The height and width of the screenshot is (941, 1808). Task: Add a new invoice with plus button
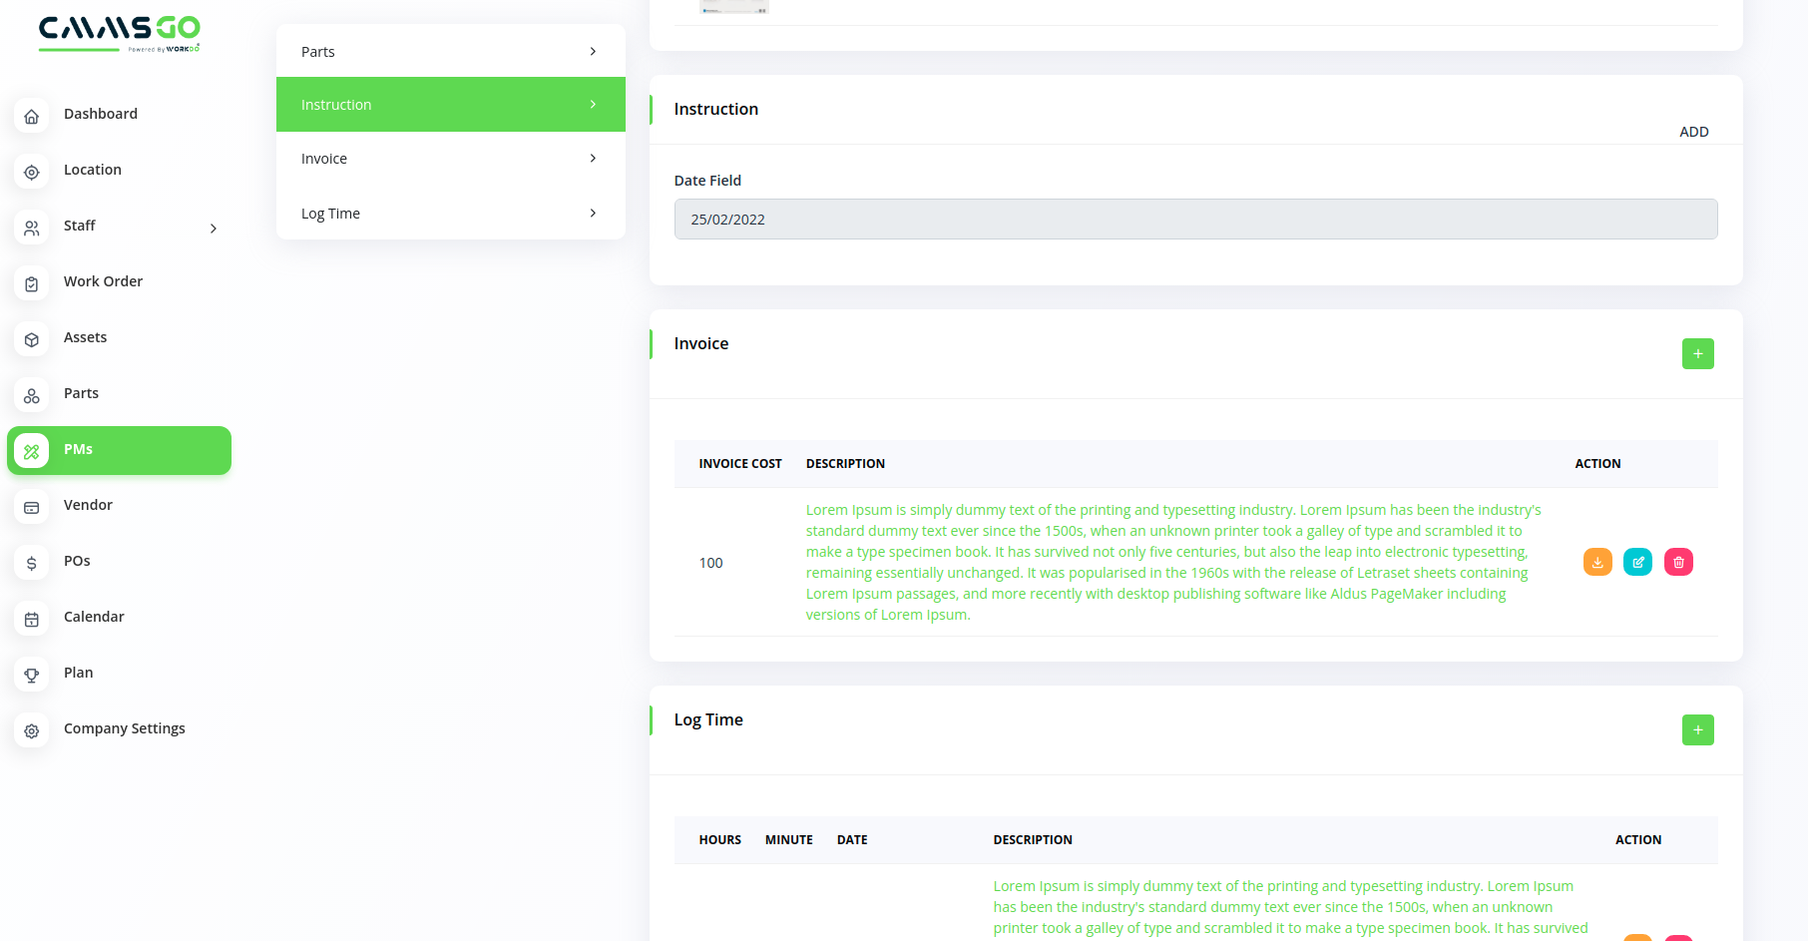coord(1697,353)
